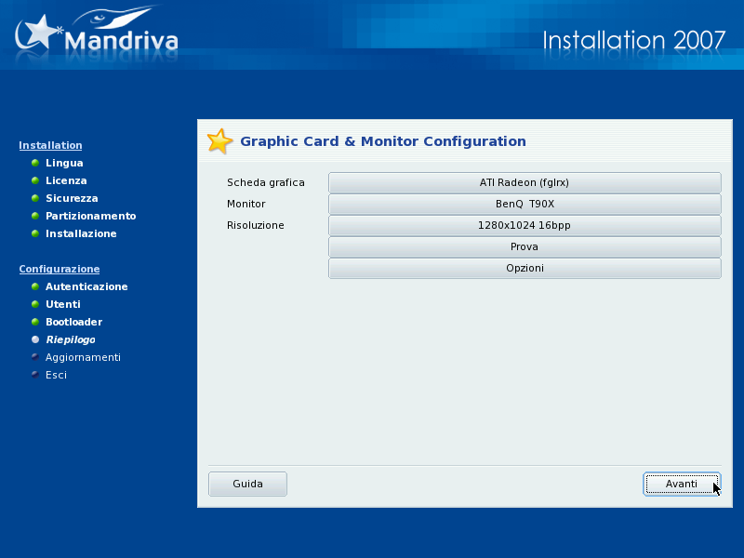744x558 pixels.
Task: Open the Opzioni settings button
Action: (525, 268)
